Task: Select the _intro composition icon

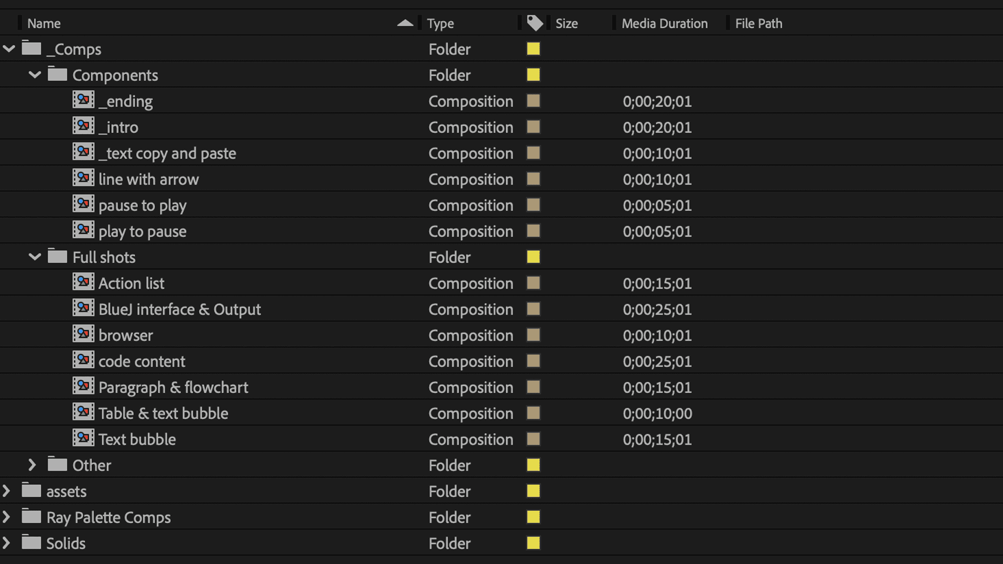Action: (83, 126)
